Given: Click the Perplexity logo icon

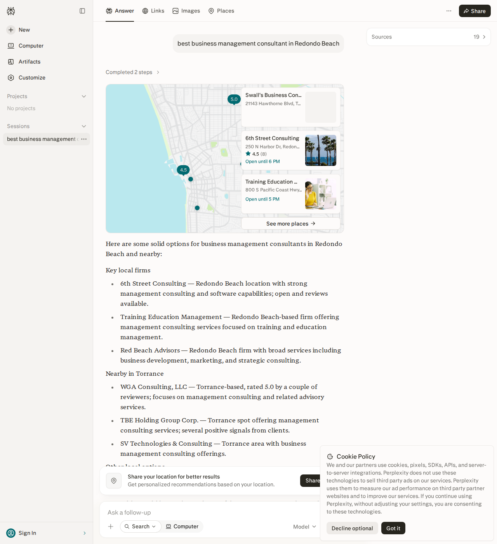Looking at the screenshot, I should coord(11,11).
